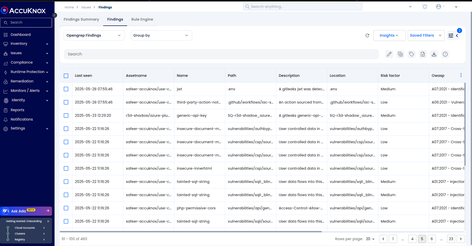Close the Getting started onboarding panel

(x=48, y=221)
